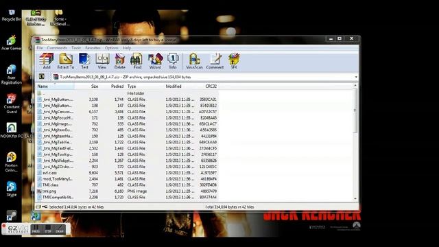The image size is (439, 247).
Task: Click the TMI.class file icon
Action: pyautogui.click(x=40, y=185)
